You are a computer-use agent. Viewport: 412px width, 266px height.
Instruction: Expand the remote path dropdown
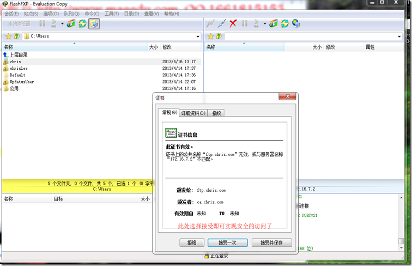coord(399,37)
